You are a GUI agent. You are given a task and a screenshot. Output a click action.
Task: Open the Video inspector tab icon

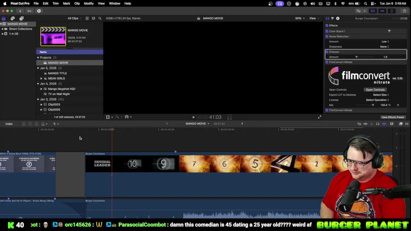coord(327,18)
